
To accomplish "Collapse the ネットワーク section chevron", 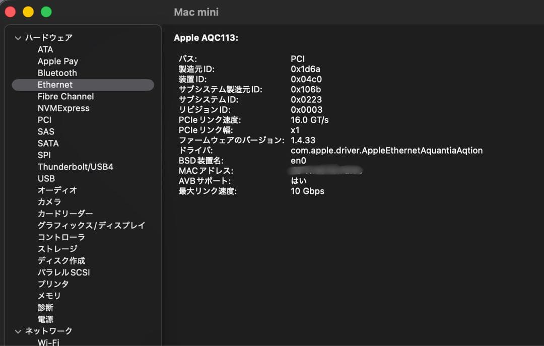I will point(18,331).
